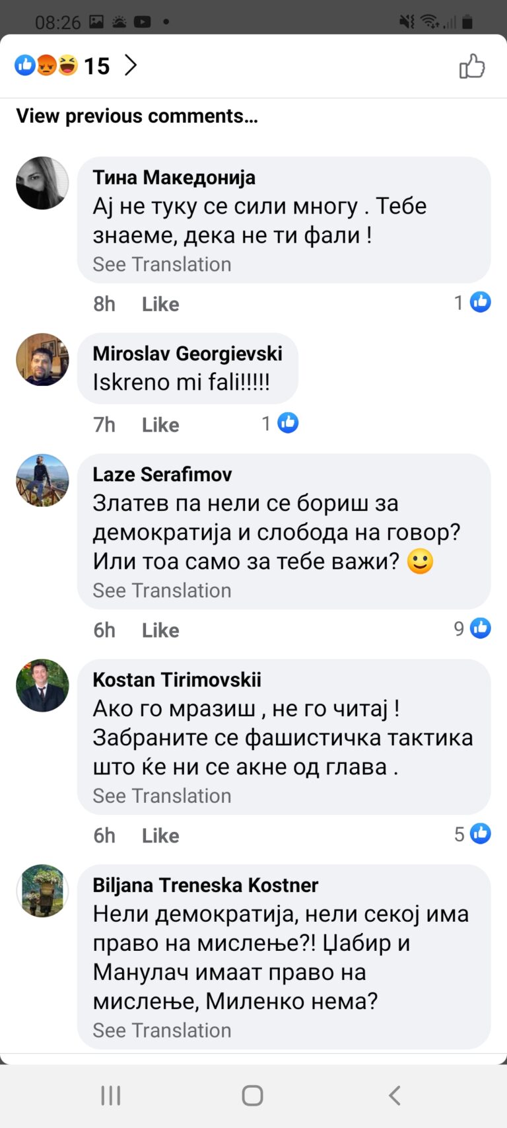
Task: Open Laze Serafimov's profile name
Action: pyautogui.click(x=162, y=474)
